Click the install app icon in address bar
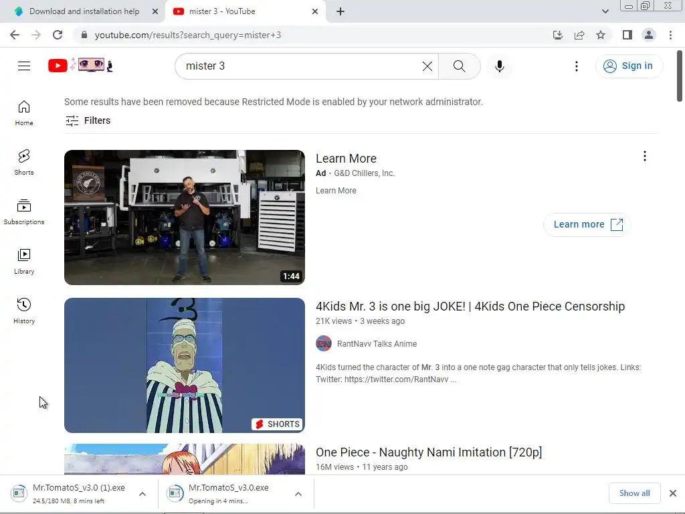This screenshot has height=514, width=685. tap(558, 35)
